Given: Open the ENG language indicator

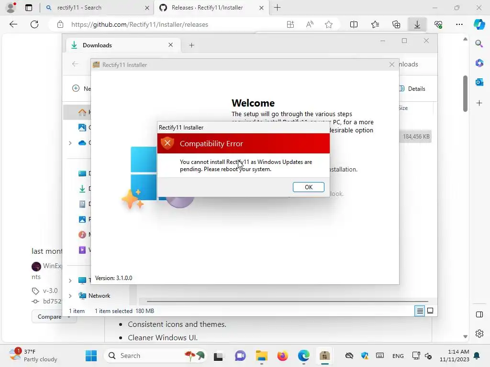Looking at the screenshot, I should pyautogui.click(x=398, y=356).
